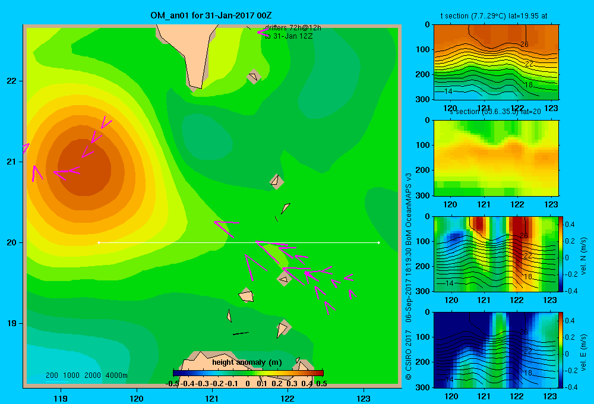This screenshot has height=404, width=594.
Task: Click the '-0.4' tick on the vel. E color bar
Action: coord(571,387)
